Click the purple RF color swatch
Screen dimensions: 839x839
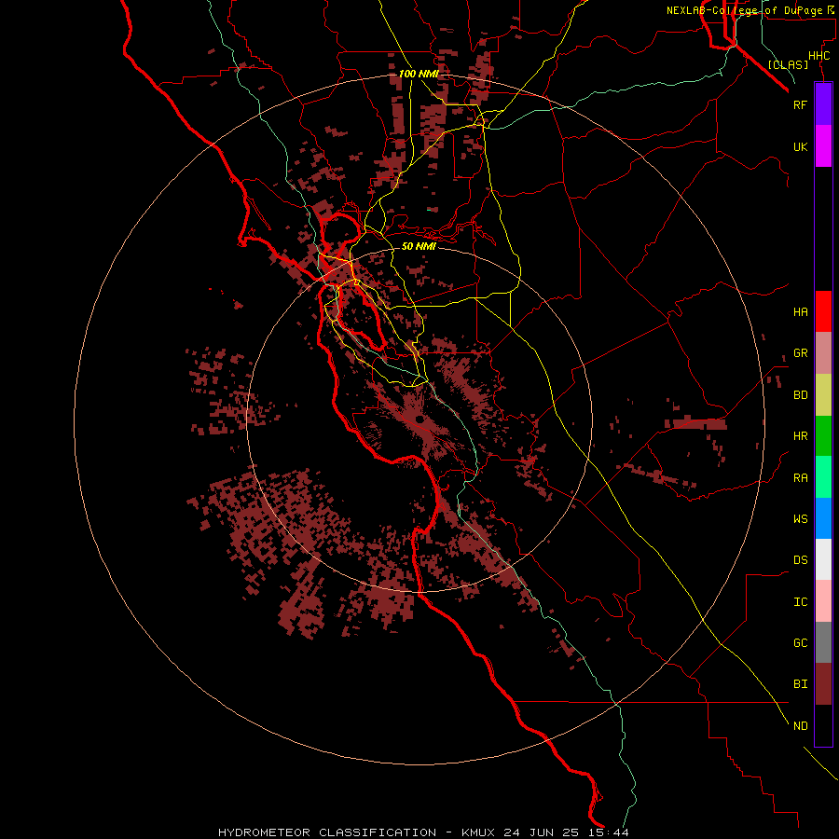click(x=823, y=104)
